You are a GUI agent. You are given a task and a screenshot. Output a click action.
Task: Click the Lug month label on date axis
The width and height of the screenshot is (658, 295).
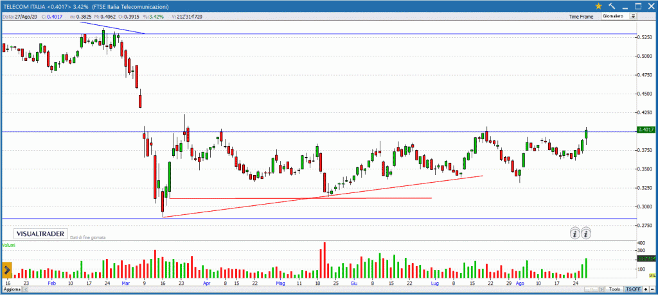pyautogui.click(x=435, y=283)
